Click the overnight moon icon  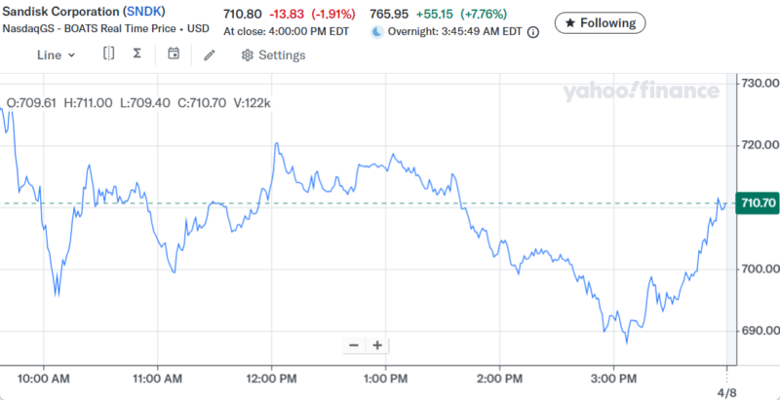(378, 31)
